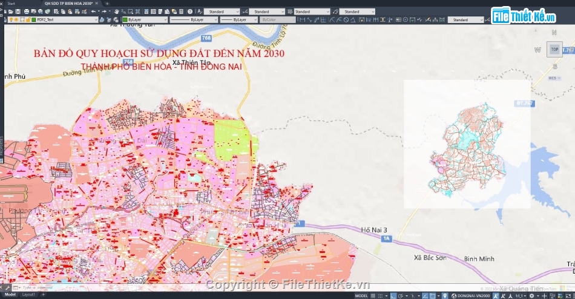Toggle the layer On/Off lightbulb icon
Viewport: 575px width, 299px height.
pos(11,20)
